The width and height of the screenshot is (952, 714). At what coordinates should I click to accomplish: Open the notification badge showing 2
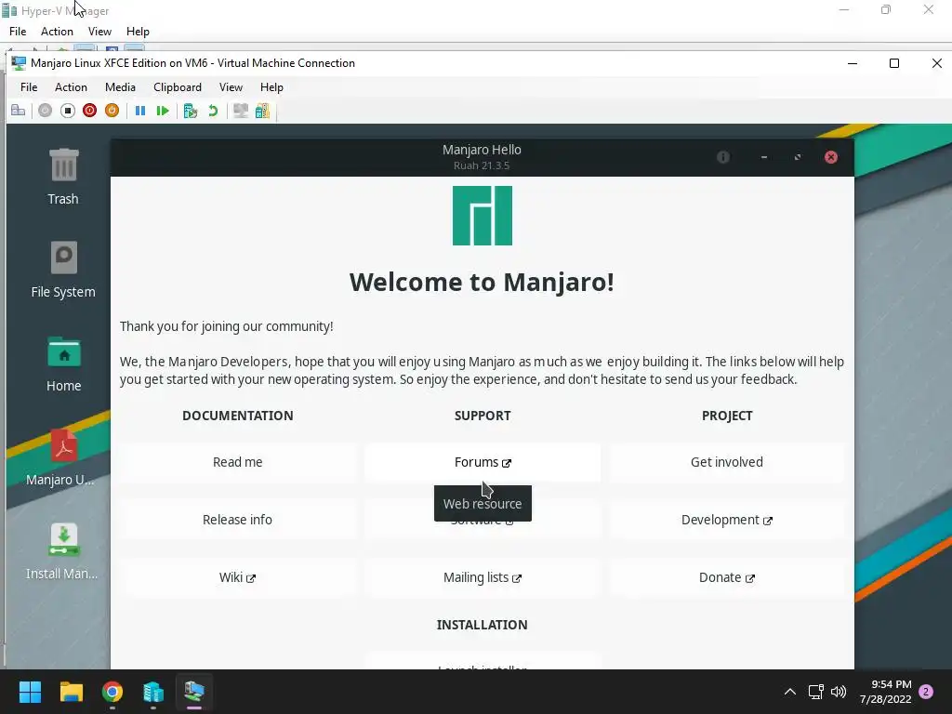coord(926,692)
